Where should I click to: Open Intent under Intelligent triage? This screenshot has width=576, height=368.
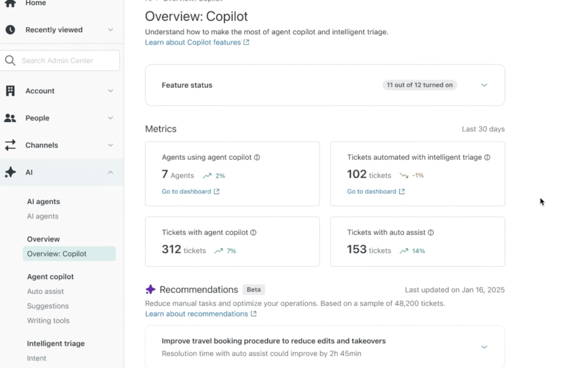[37, 358]
